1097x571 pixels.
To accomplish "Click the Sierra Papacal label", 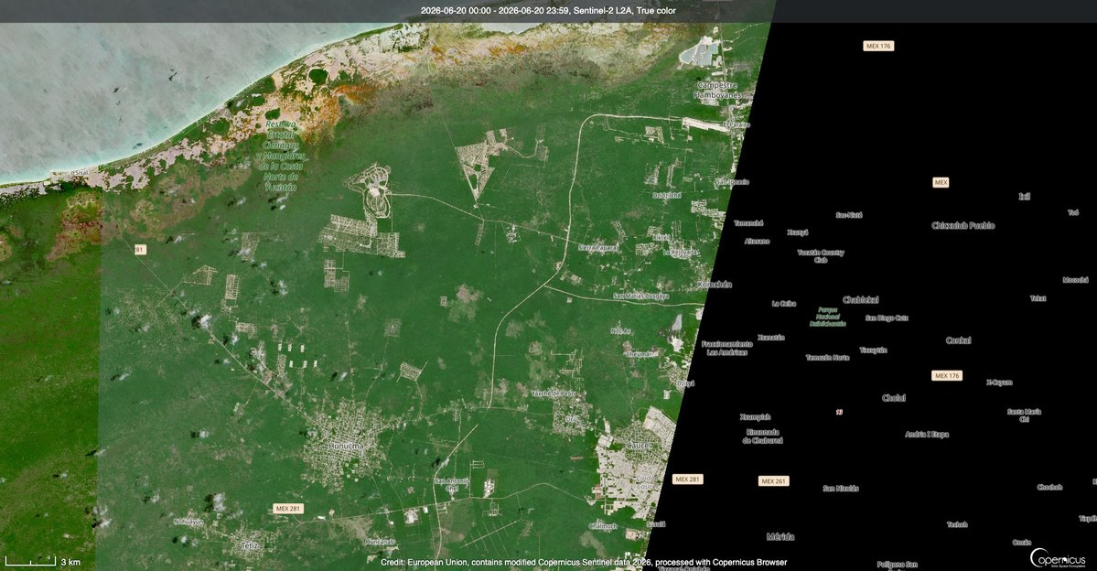I will 598,248.
